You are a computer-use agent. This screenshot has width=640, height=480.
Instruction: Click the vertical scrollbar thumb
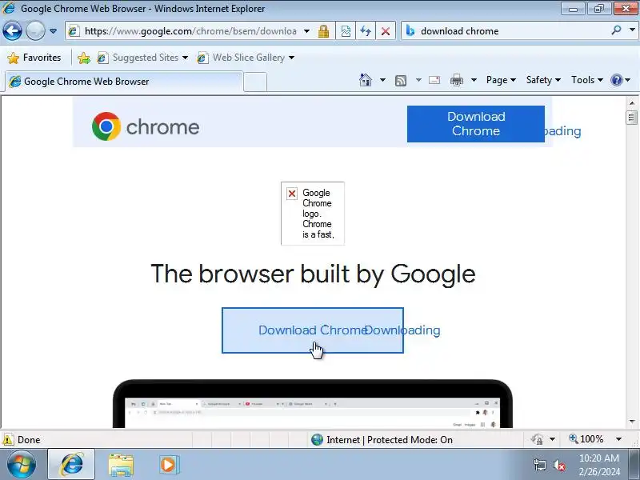coord(632,118)
